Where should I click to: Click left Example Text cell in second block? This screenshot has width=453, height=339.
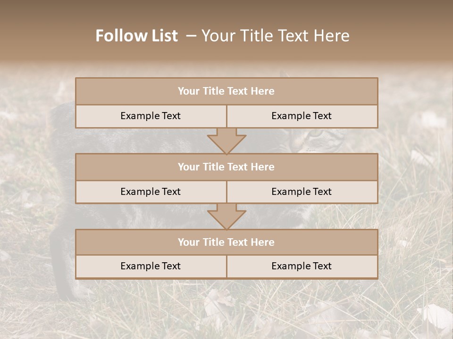click(x=151, y=192)
